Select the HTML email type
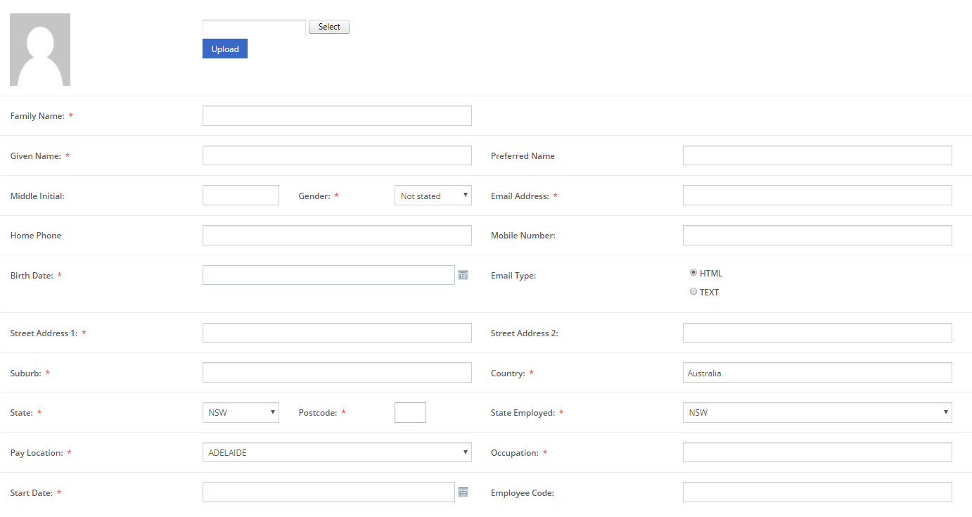This screenshot has height=517, width=972. (693, 273)
